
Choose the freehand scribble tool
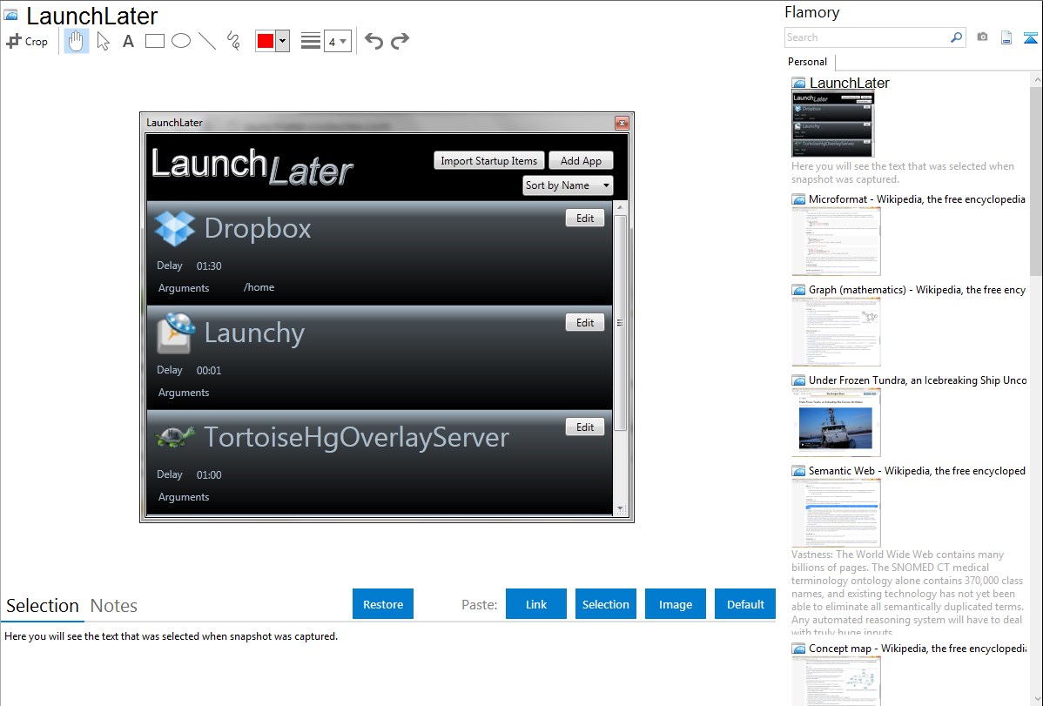coord(233,41)
